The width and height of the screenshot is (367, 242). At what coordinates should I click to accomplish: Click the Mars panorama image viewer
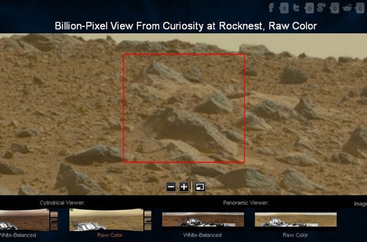point(183,114)
